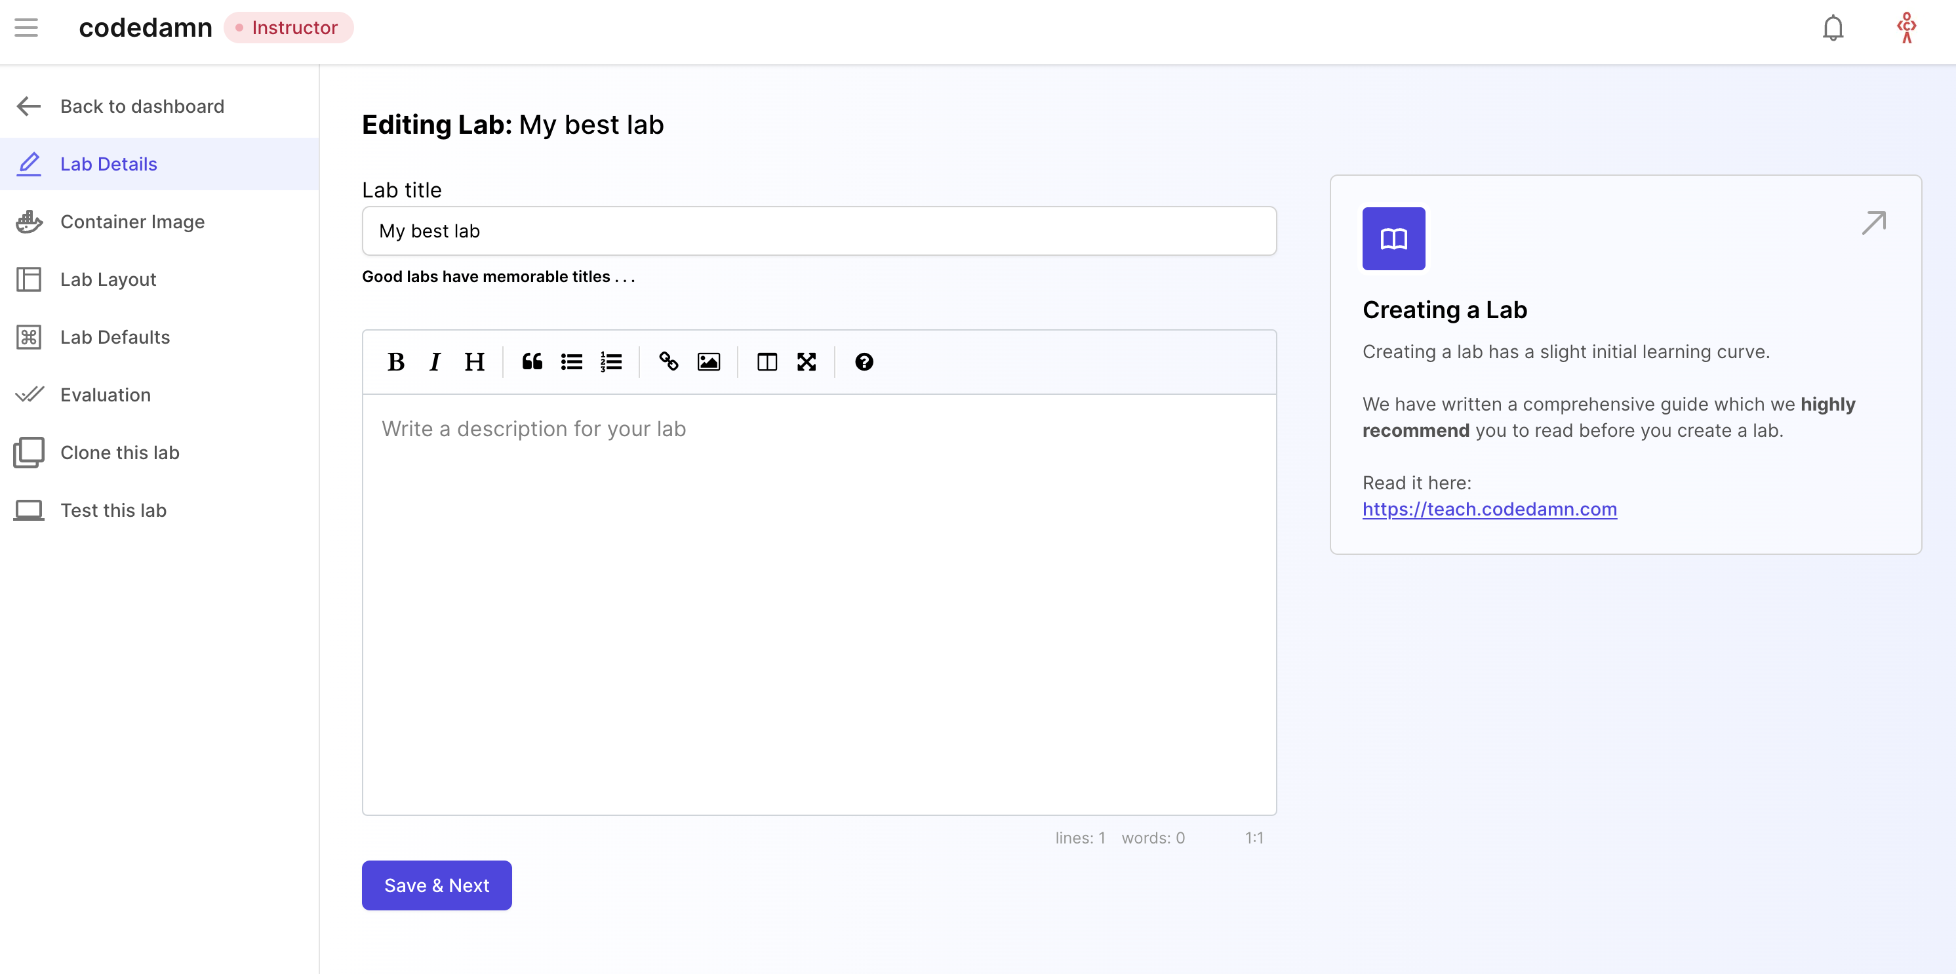Viewport: 1956px width, 974px height.
Task: Toggle side-by-side preview mode
Action: pos(767,361)
